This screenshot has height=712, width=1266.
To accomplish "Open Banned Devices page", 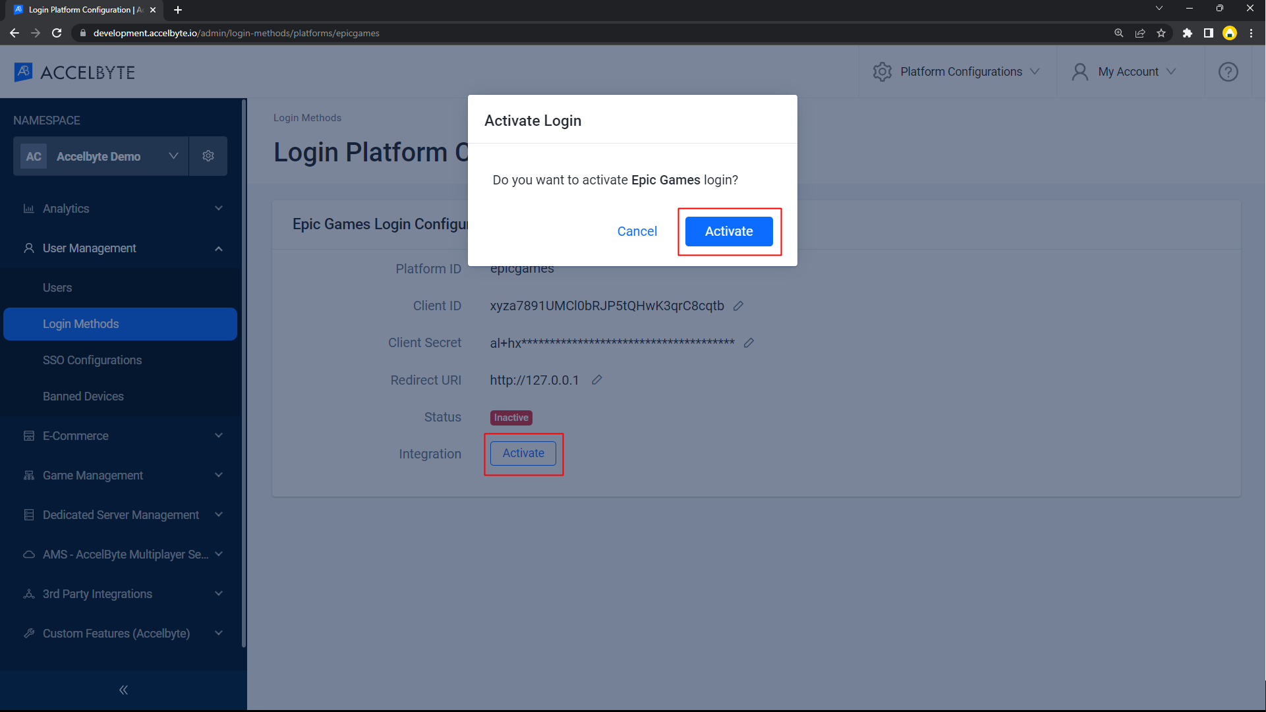I will pyautogui.click(x=83, y=397).
